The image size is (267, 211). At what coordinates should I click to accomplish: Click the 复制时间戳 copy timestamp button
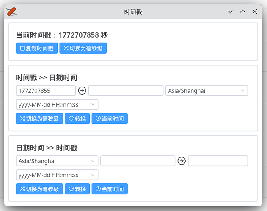tap(37, 48)
